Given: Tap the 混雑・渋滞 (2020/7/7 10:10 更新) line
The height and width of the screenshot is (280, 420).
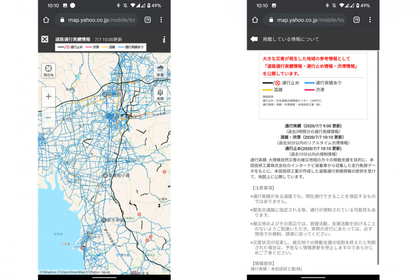Looking at the screenshot, I should pyautogui.click(x=312, y=137).
